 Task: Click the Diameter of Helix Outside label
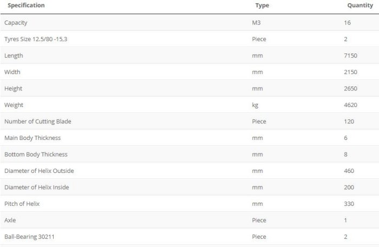tap(39, 171)
